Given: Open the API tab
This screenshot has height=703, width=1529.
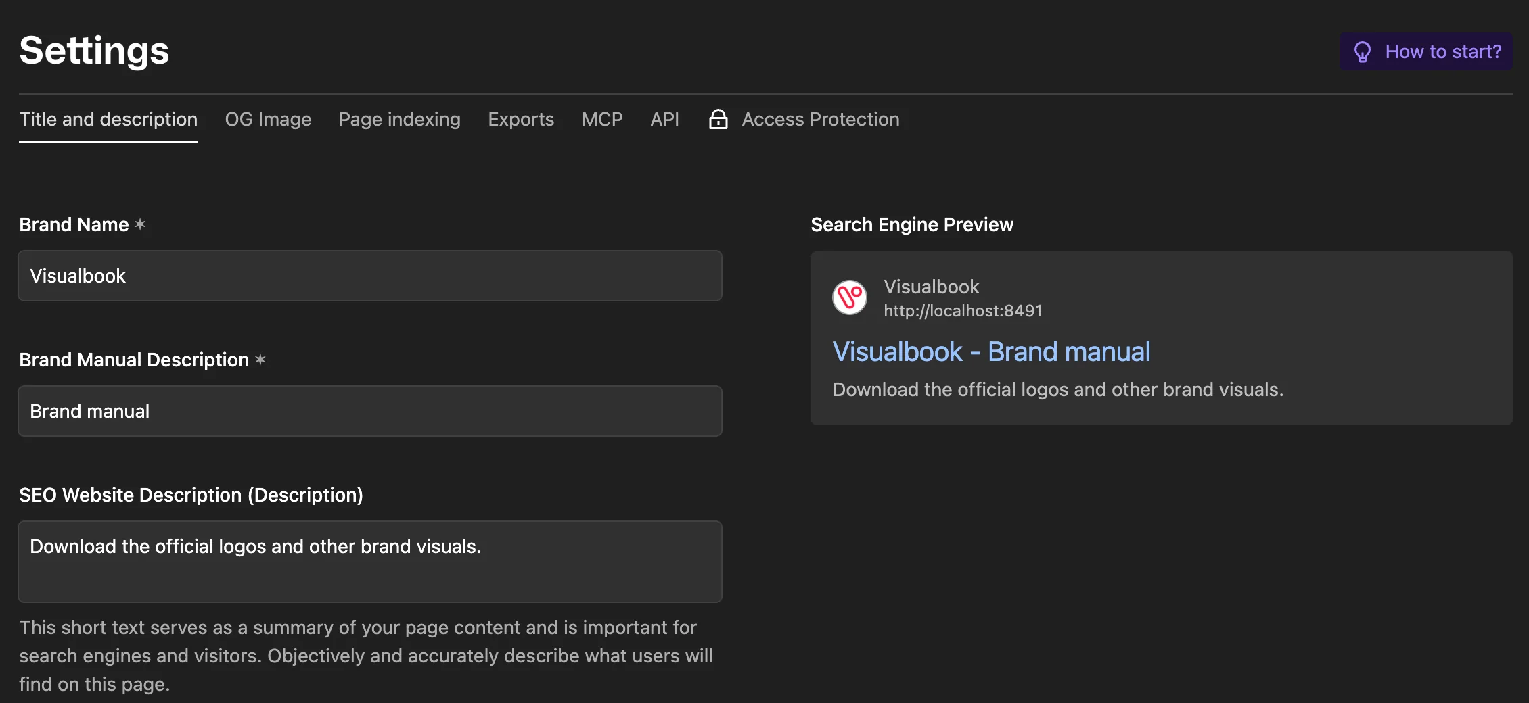Looking at the screenshot, I should tap(664, 119).
